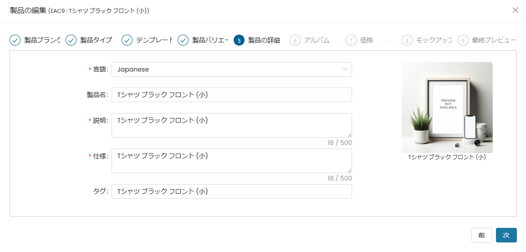Click the step 5 circle icon
The image size is (526, 252).
click(x=239, y=40)
